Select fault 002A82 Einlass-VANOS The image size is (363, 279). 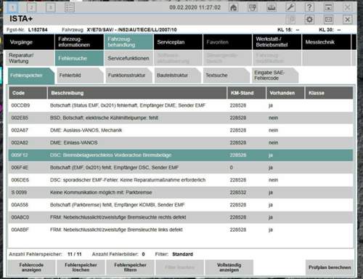click(181, 142)
